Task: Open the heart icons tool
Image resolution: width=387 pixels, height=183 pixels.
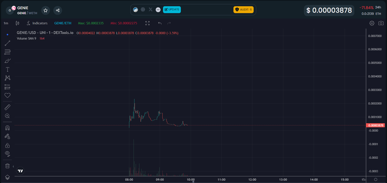Action: tap(7, 96)
